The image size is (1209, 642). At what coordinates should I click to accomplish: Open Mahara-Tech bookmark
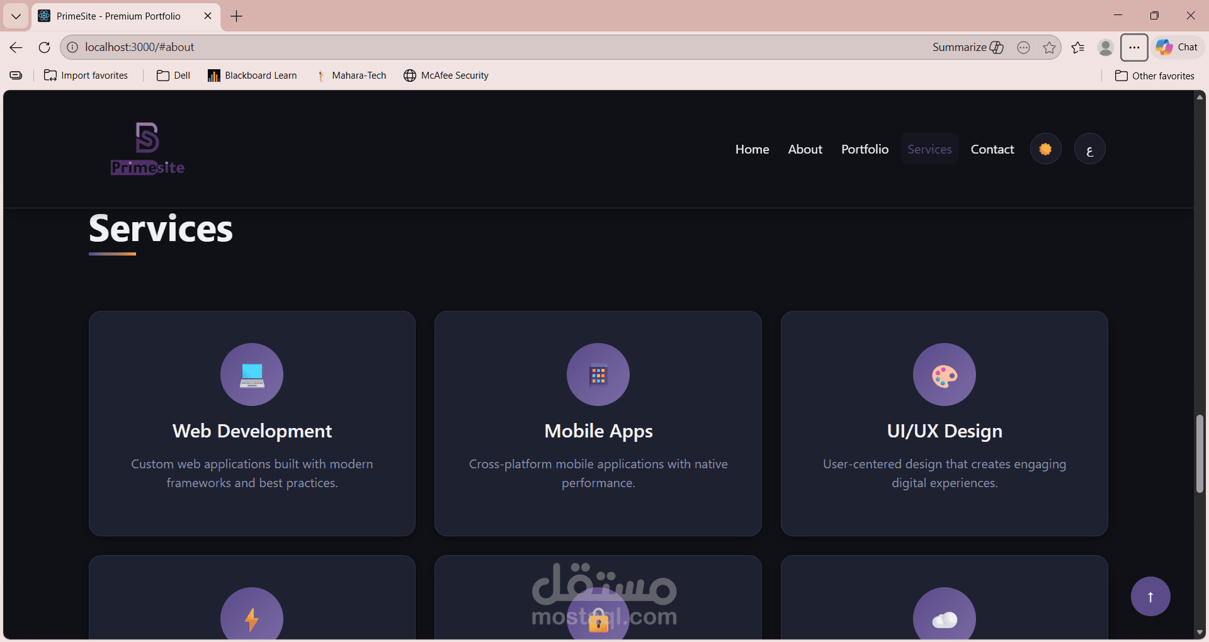tap(351, 76)
